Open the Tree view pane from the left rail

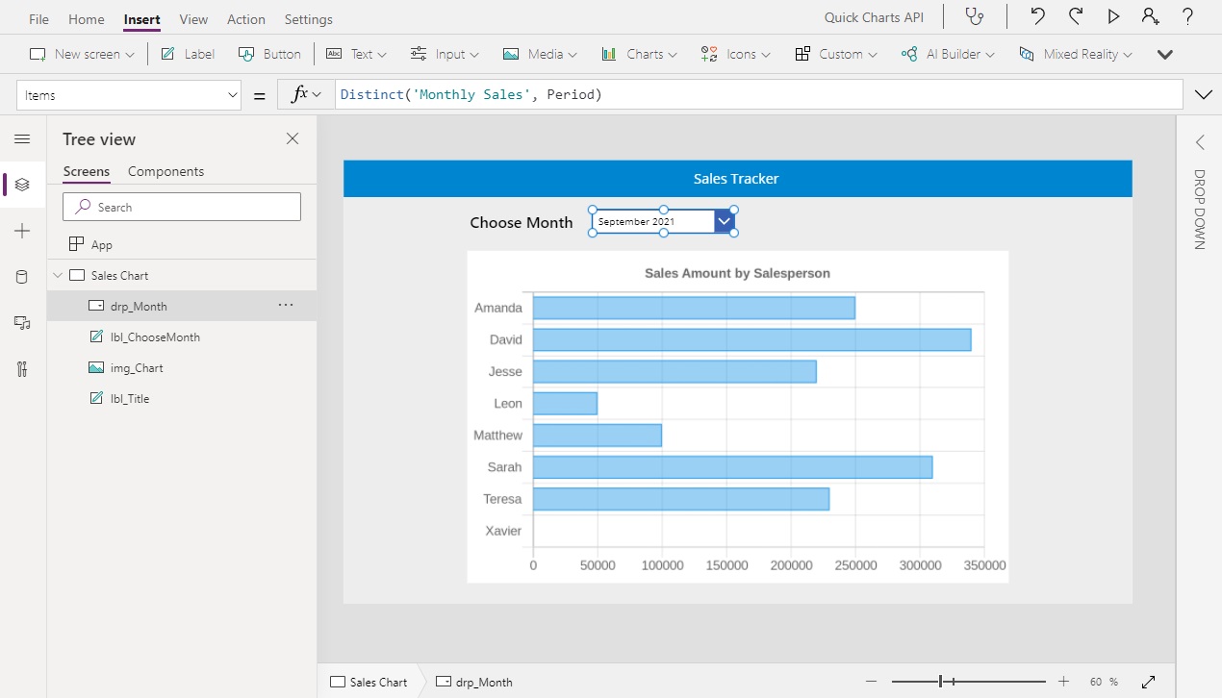(21, 185)
